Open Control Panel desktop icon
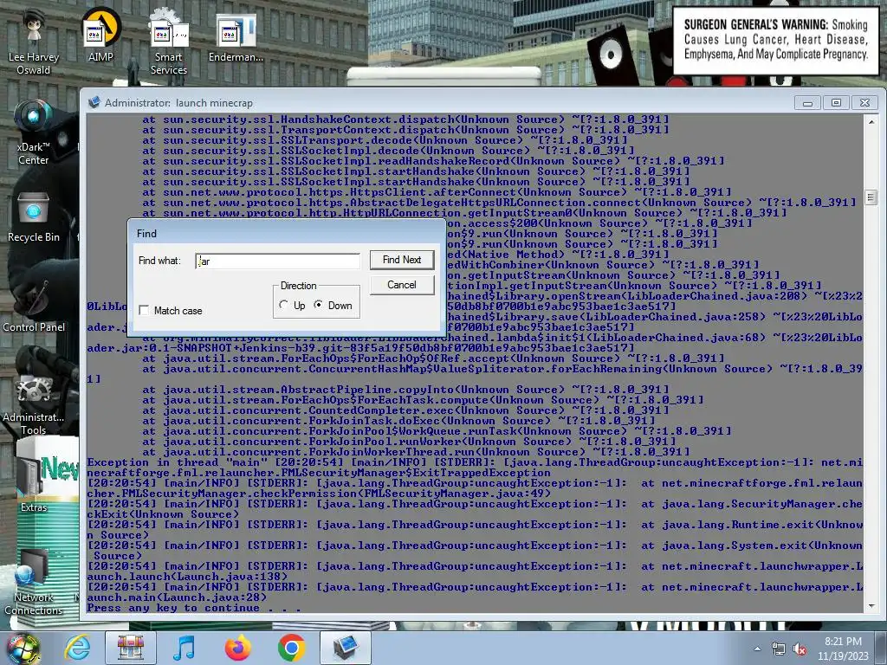The width and height of the screenshot is (887, 665). [x=34, y=306]
